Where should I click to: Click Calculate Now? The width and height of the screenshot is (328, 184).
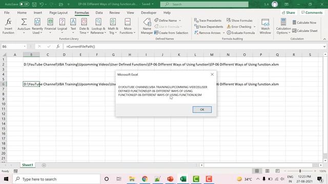pos(304,22)
